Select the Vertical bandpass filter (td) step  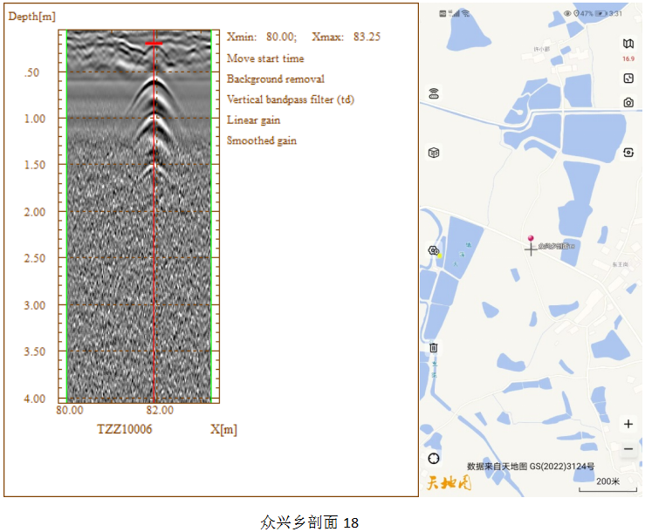[x=290, y=99]
